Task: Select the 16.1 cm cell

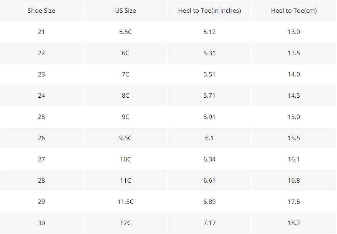Action: (294, 159)
